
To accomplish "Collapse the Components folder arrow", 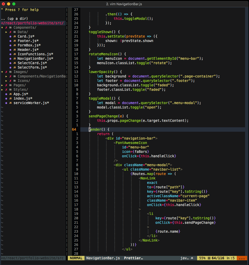I will (x=2, y=28).
